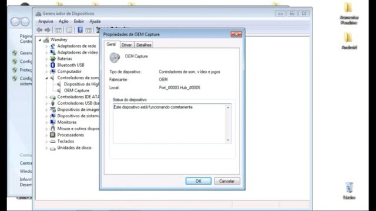Image resolution: width=376 pixels, height=211 pixels.
Task: Click the Port_#0003.Hub_#0005 location text
Action: pyautogui.click(x=180, y=87)
